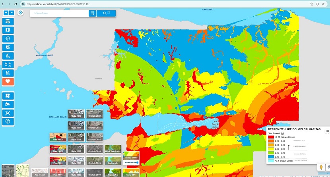Open the folded map icon in sidebar

click(8, 30)
